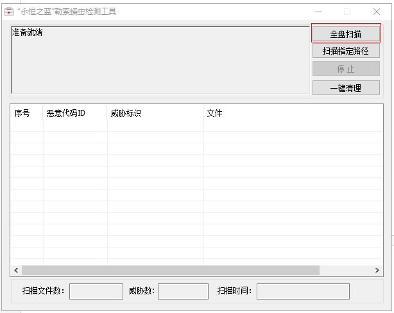Click the left arrow of horizontal scrollbar
The height and width of the screenshot is (313, 394).
16,270
